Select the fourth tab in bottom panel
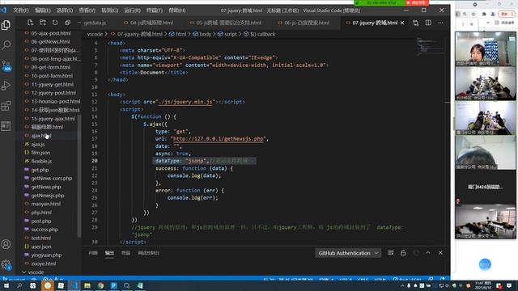 pos(148,253)
